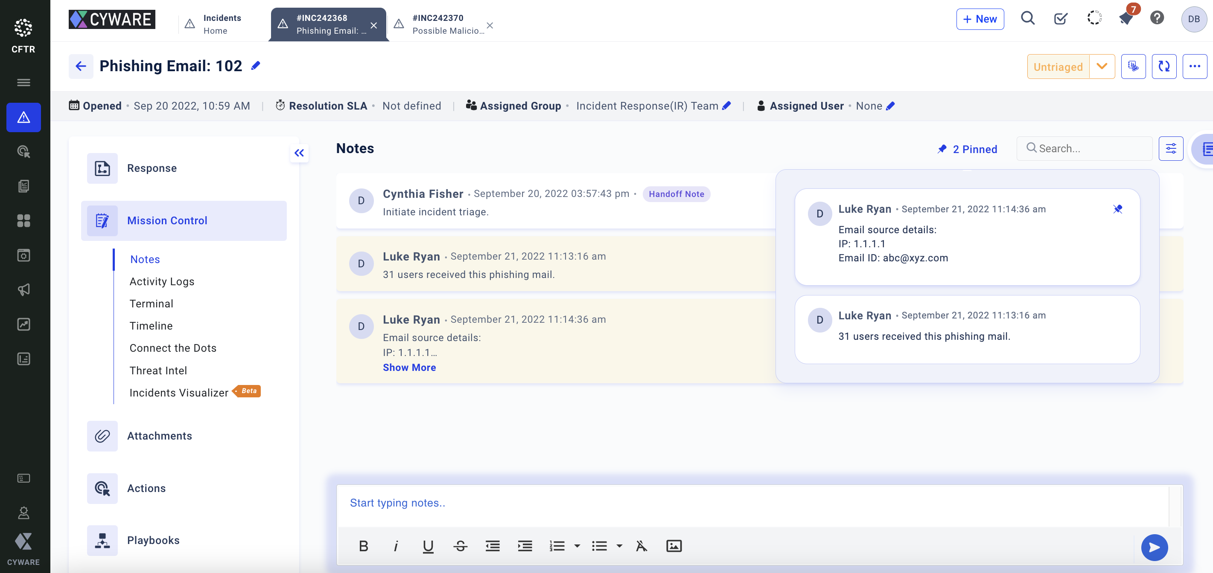
Task: Open the global search magnifier icon
Action: 1027,19
